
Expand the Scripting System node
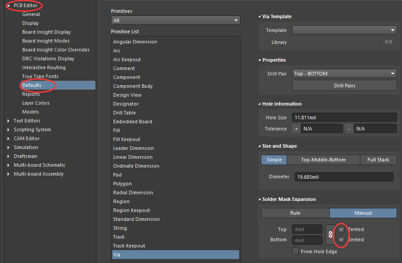(x=8, y=130)
